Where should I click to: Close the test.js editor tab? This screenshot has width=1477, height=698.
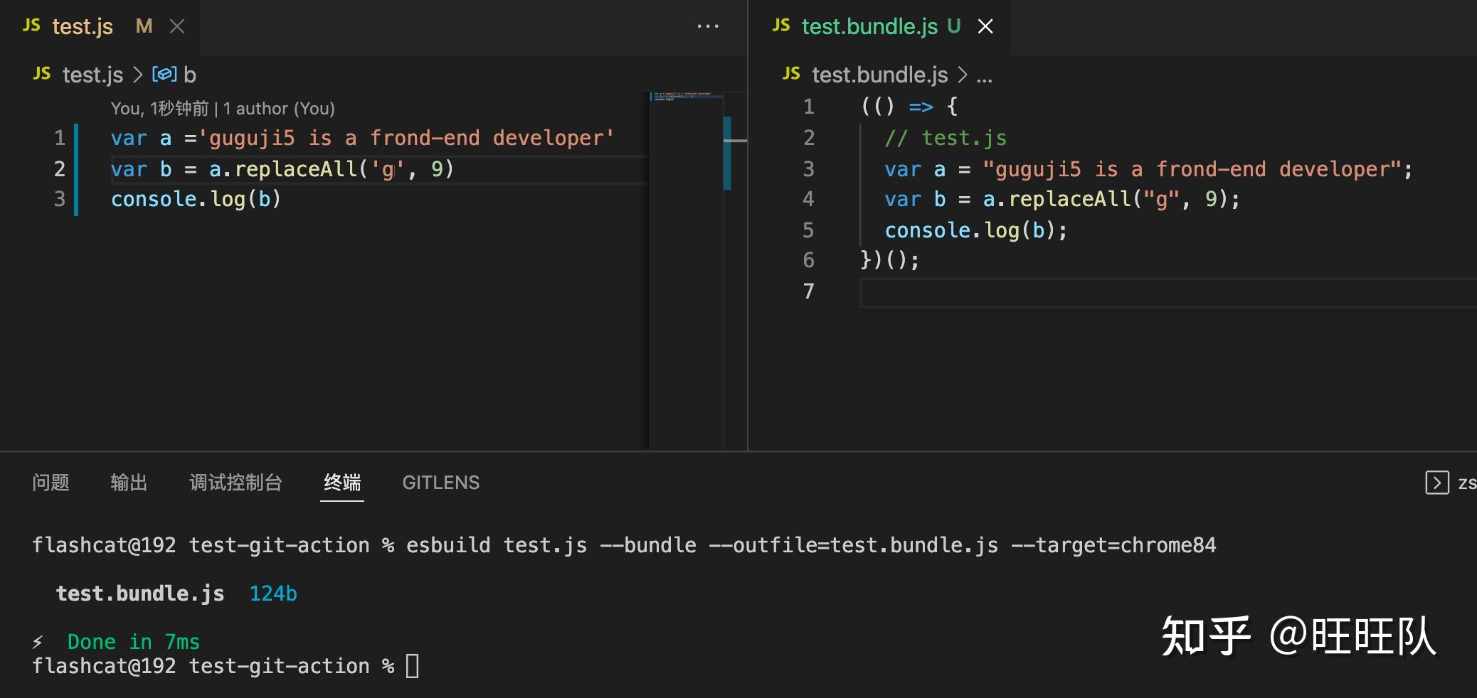pyautogui.click(x=177, y=26)
